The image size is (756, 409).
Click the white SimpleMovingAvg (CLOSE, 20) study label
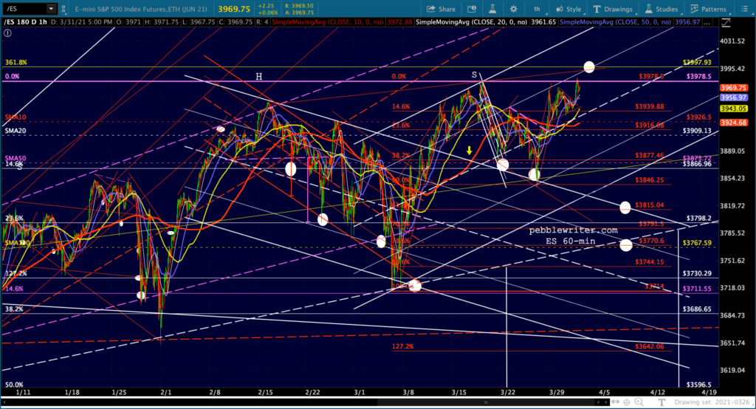471,22
